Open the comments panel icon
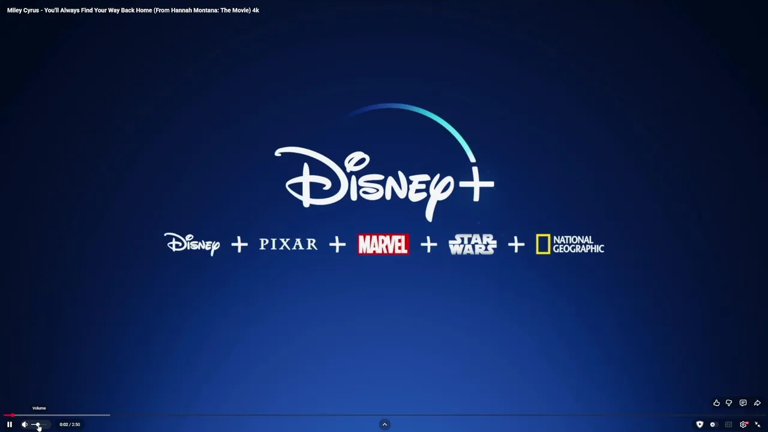 [x=743, y=403]
